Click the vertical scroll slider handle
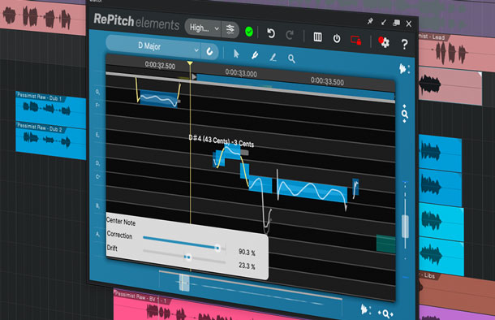 click(x=405, y=226)
